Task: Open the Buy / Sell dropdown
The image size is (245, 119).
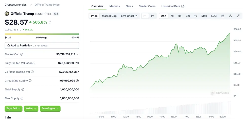Action: 13,109
